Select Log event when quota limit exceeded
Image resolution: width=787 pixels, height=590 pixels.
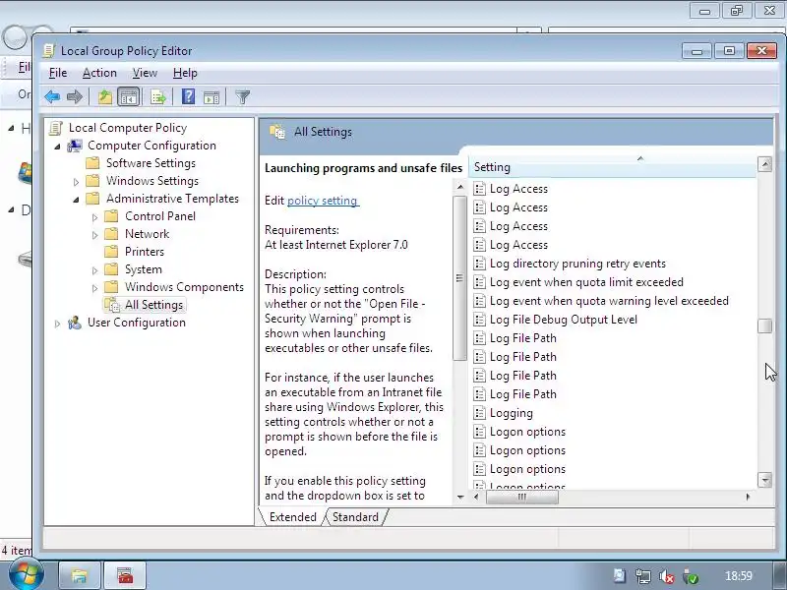pyautogui.click(x=586, y=282)
